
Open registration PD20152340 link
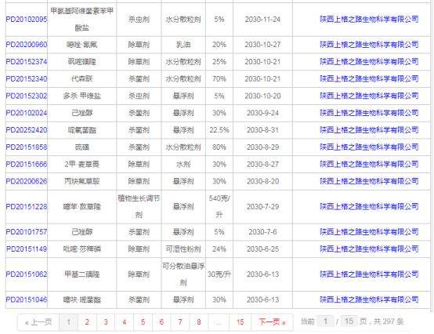tap(27, 79)
